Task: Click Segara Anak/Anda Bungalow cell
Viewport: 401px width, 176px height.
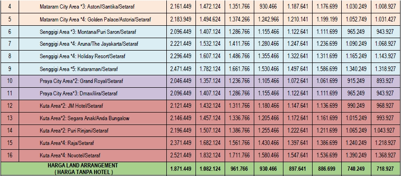Action: pyautogui.click(x=93, y=118)
